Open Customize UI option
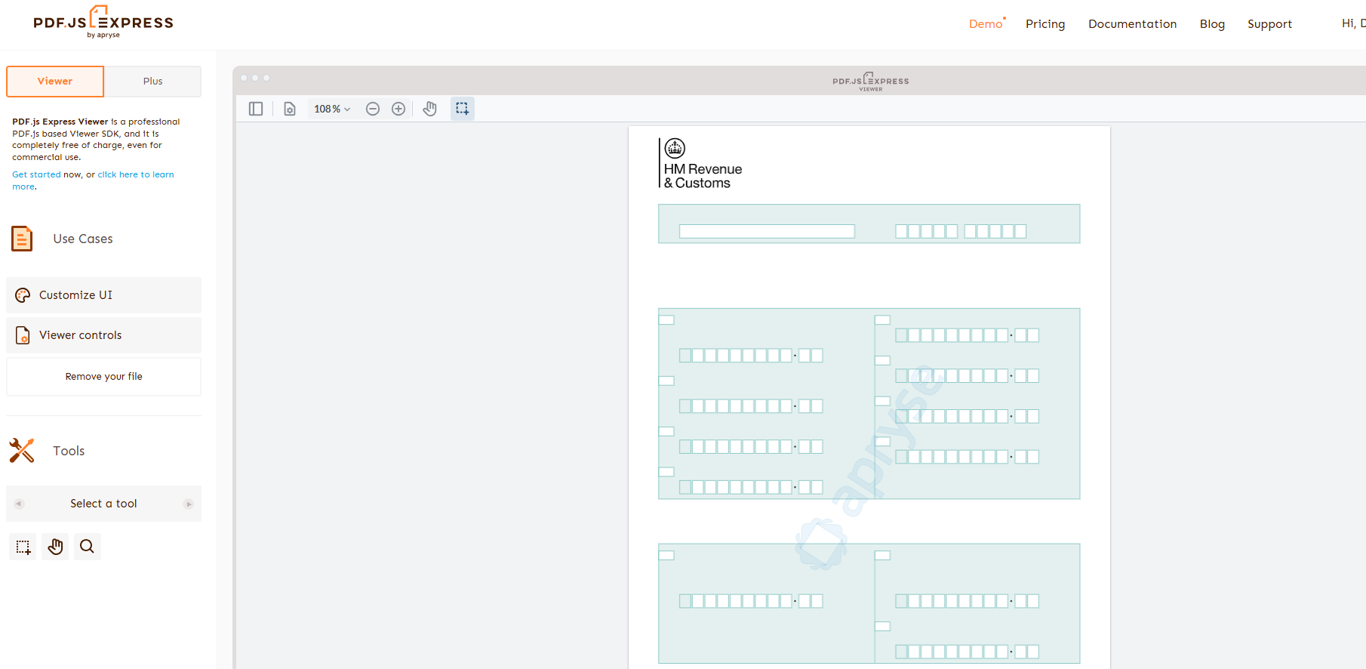 click(104, 295)
